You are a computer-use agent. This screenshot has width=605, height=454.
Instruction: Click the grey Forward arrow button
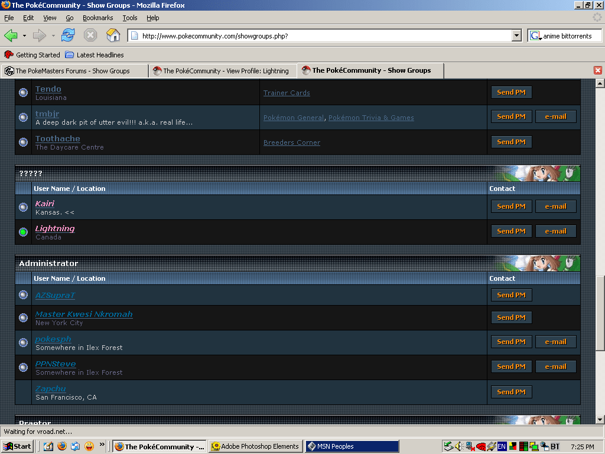pos(40,36)
